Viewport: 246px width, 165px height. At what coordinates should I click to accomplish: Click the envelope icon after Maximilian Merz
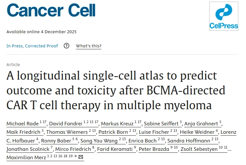pos(81,157)
